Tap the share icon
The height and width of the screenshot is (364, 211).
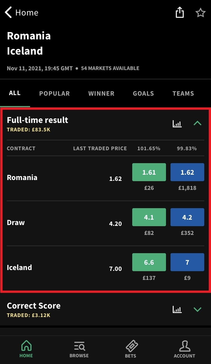click(179, 13)
